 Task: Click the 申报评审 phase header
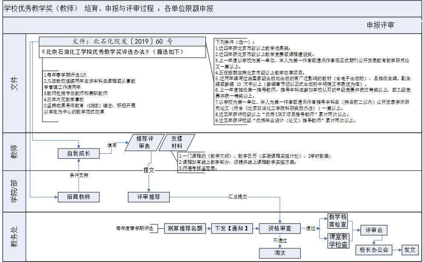[x=380, y=25]
